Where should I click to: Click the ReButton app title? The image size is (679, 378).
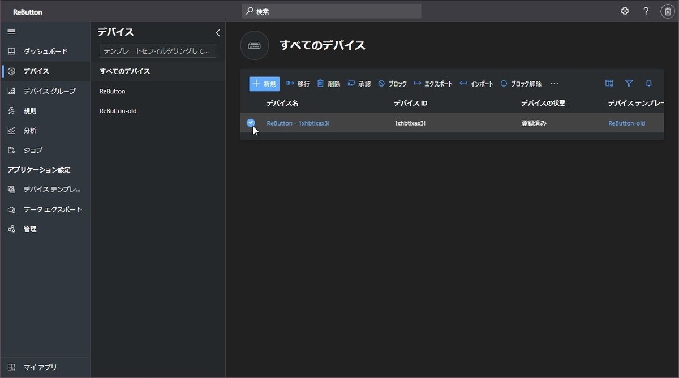pos(28,12)
